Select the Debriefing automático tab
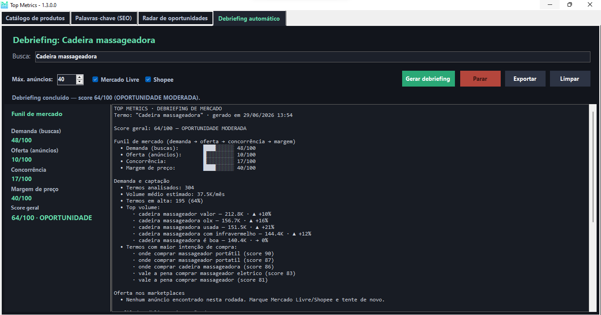601x315 pixels. (x=249, y=19)
